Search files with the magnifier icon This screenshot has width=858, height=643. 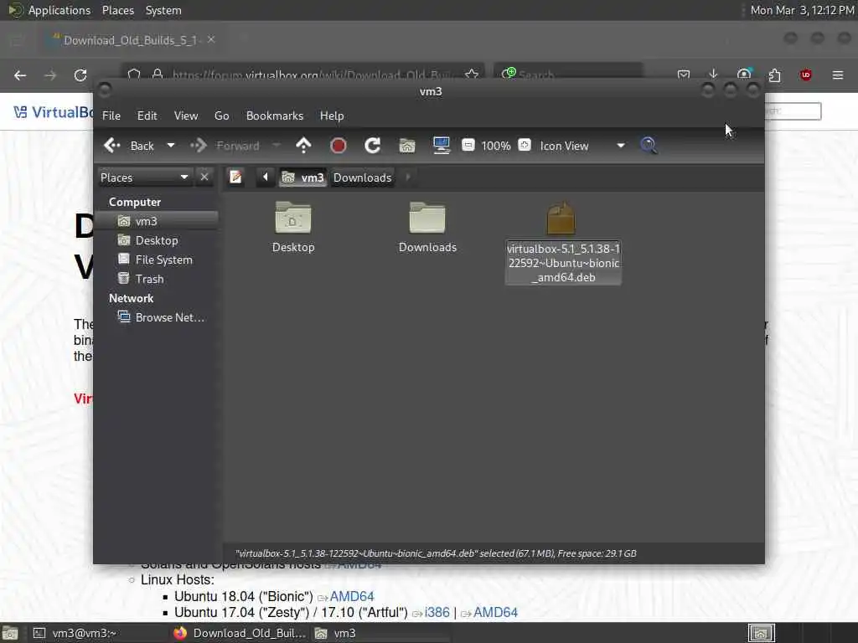point(649,146)
